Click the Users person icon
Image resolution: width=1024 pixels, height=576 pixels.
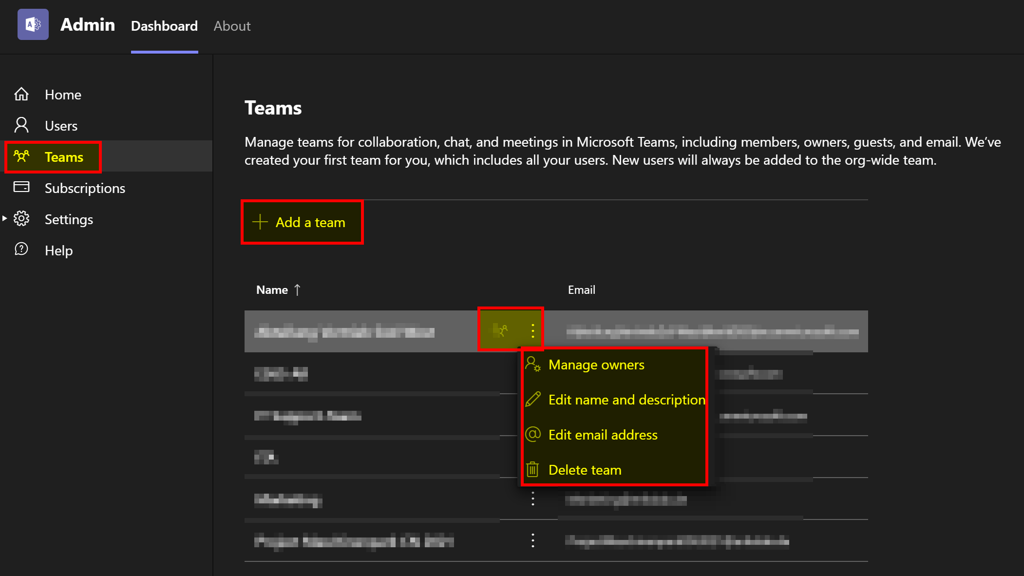[x=21, y=125]
